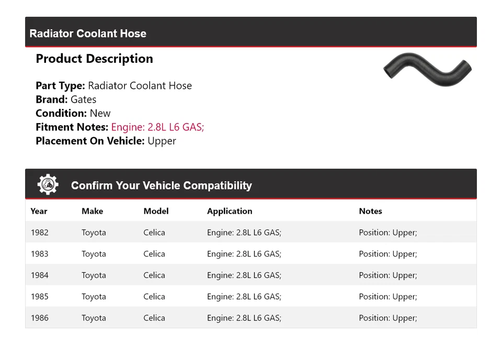Click the Placement On Vehicle: Upper line
502x345 pixels.
(x=106, y=141)
